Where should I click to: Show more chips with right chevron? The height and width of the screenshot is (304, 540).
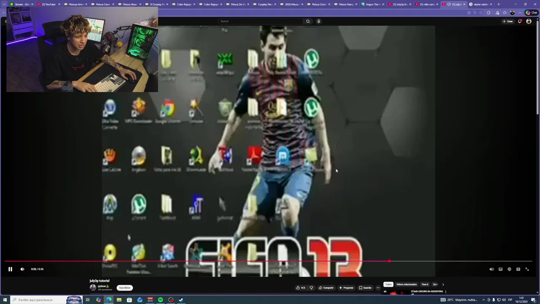pos(443,285)
